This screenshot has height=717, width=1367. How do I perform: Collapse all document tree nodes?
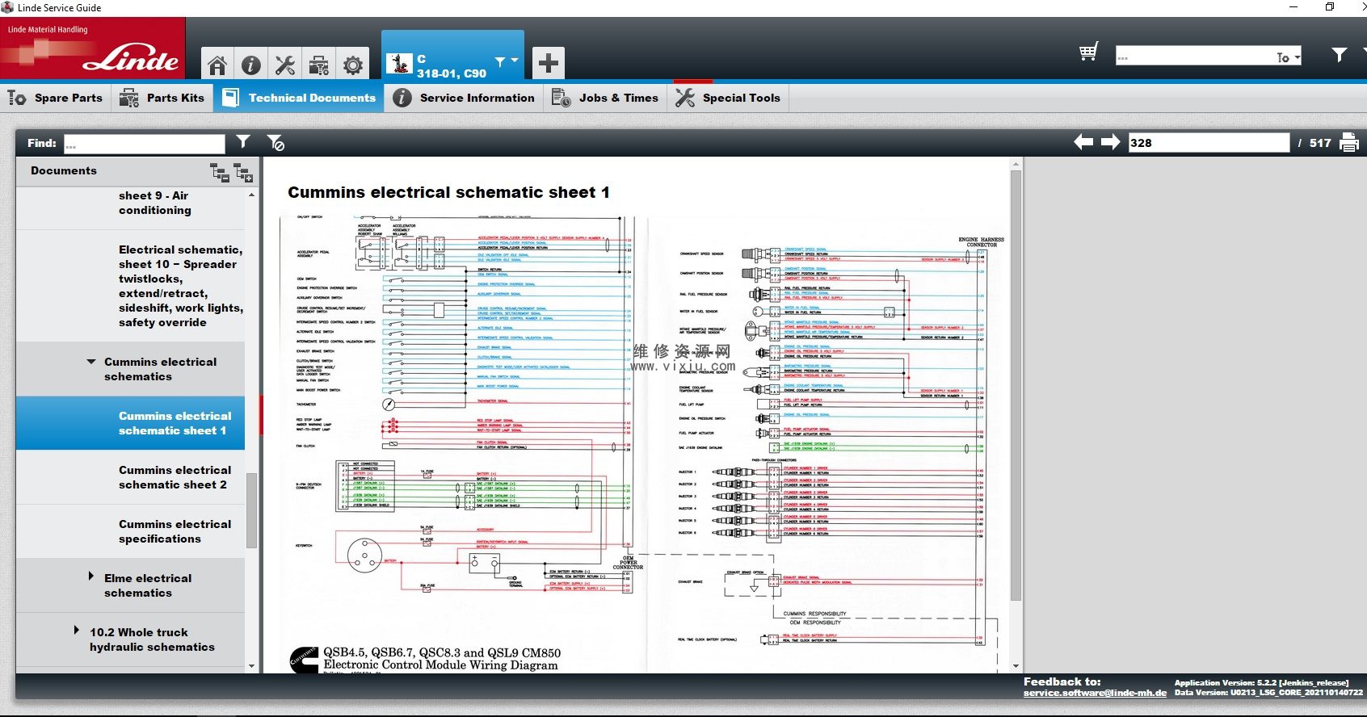pos(219,171)
